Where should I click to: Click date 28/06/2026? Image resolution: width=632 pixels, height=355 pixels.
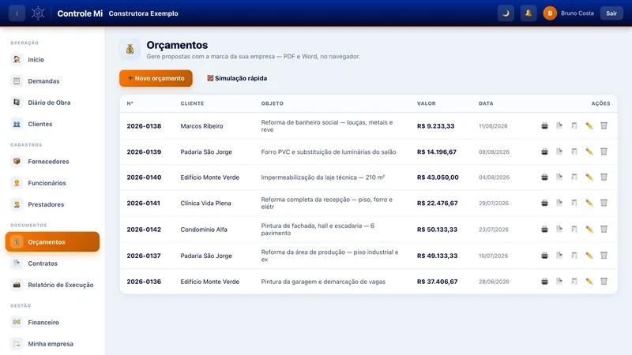coord(493,282)
